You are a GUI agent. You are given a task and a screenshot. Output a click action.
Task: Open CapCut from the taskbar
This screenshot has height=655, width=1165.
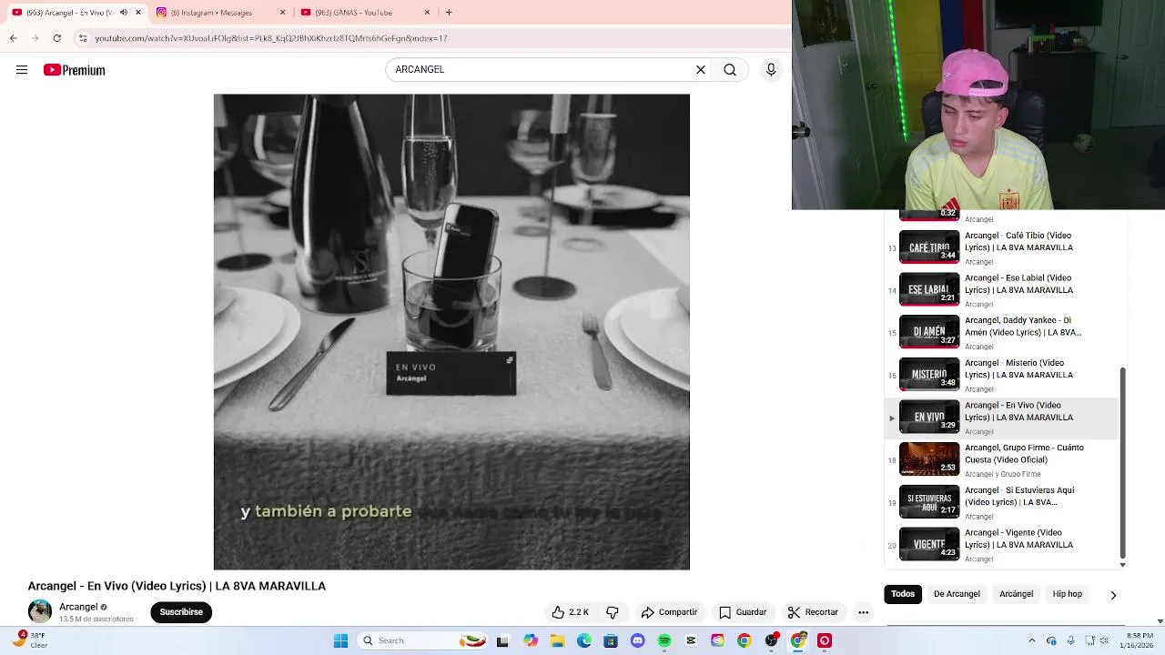coord(691,641)
